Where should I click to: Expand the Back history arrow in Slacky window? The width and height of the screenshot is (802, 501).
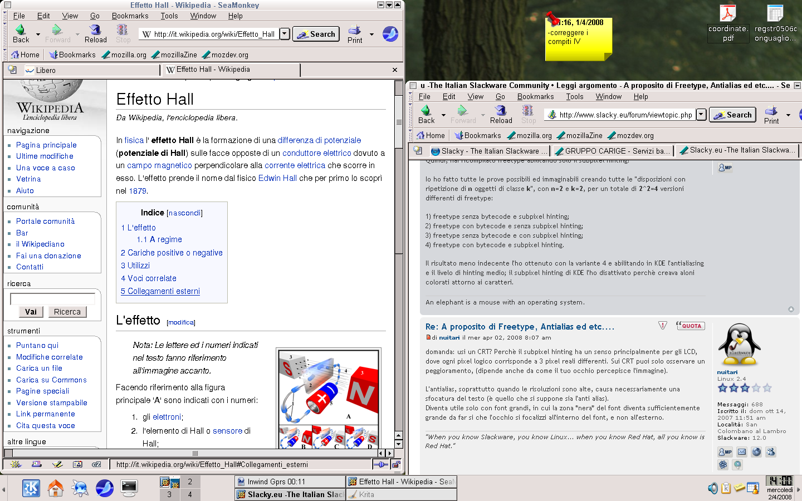pos(443,115)
